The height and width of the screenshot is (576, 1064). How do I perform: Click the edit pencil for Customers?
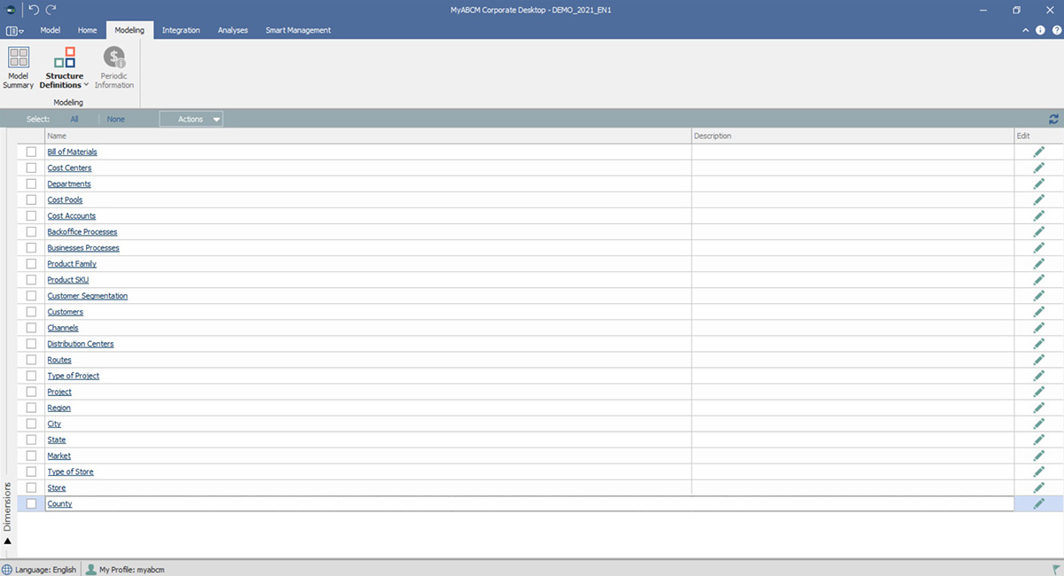click(x=1038, y=311)
